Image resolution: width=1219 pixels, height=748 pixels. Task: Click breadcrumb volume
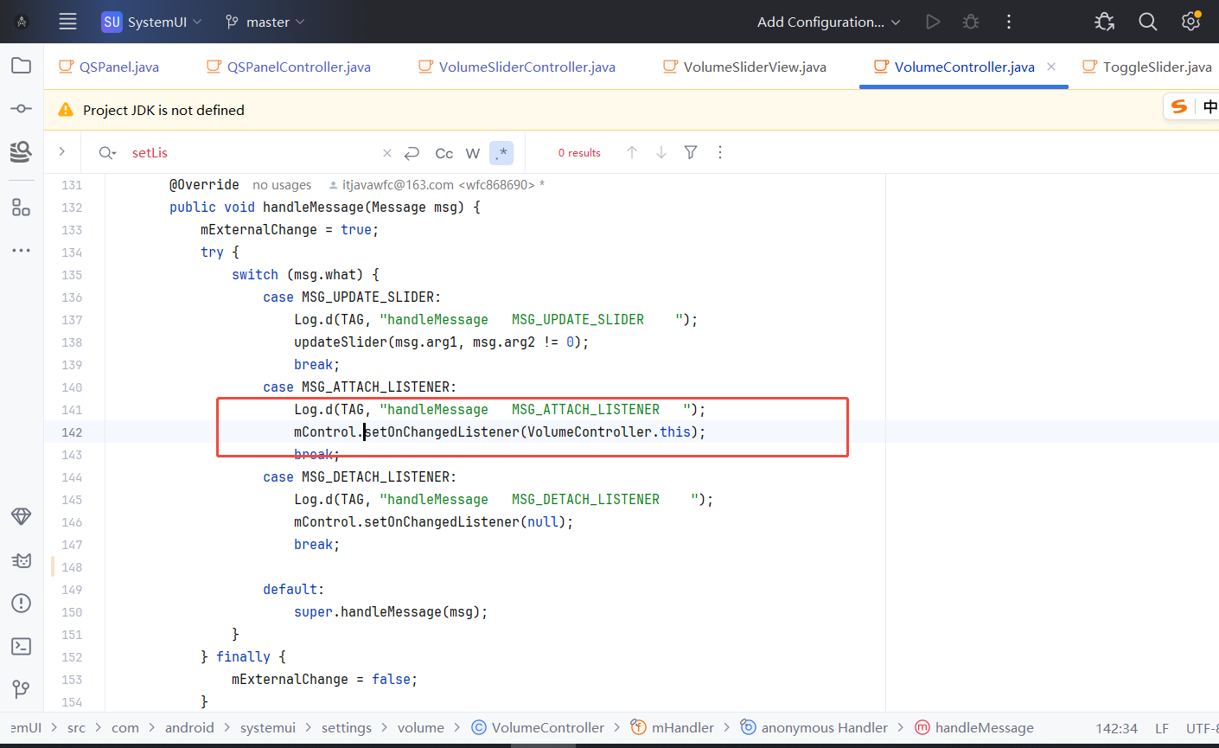coord(420,728)
